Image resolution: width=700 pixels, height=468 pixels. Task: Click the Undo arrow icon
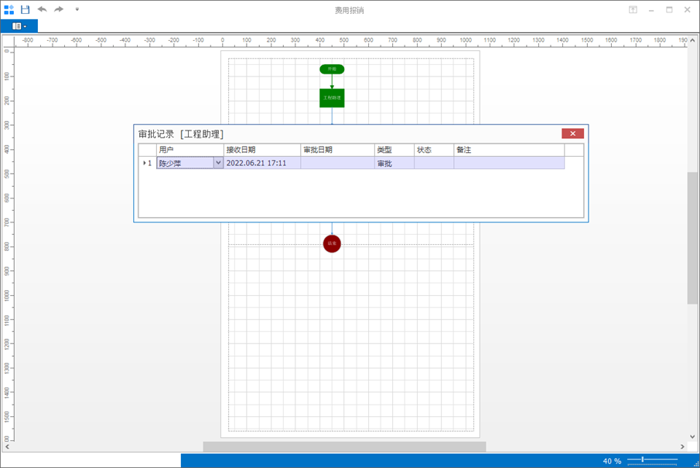(x=42, y=9)
